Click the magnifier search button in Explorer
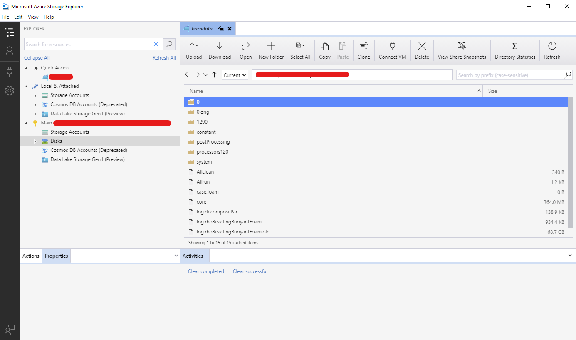This screenshot has height=340, width=576. pyautogui.click(x=169, y=44)
